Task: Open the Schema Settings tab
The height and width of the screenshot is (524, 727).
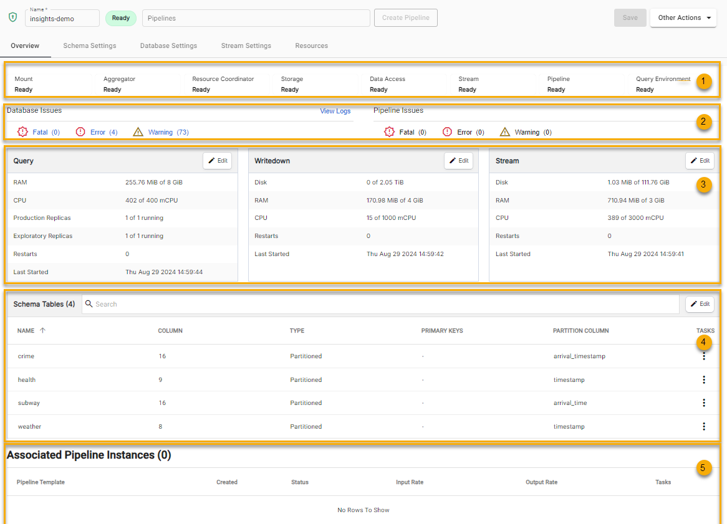Action: [x=90, y=45]
